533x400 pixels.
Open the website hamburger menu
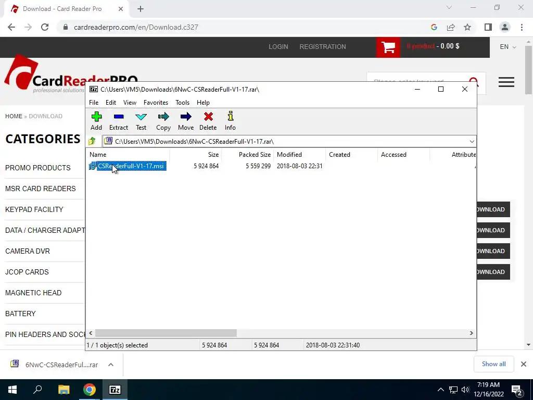(506, 82)
